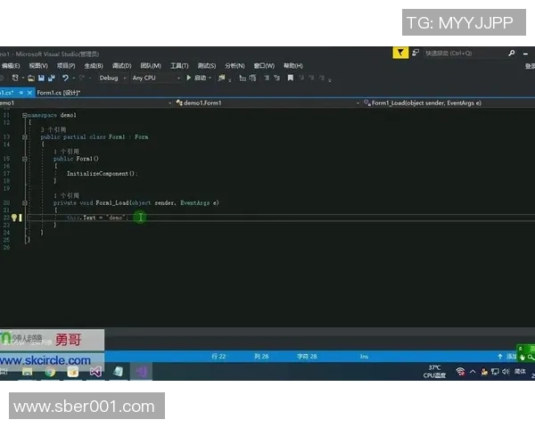Image resolution: width=535 pixels, height=428 pixels.
Task: Switch to Form1.cs [设计] tab
Action: coord(58,92)
